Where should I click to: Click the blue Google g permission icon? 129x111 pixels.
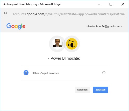click(26, 73)
